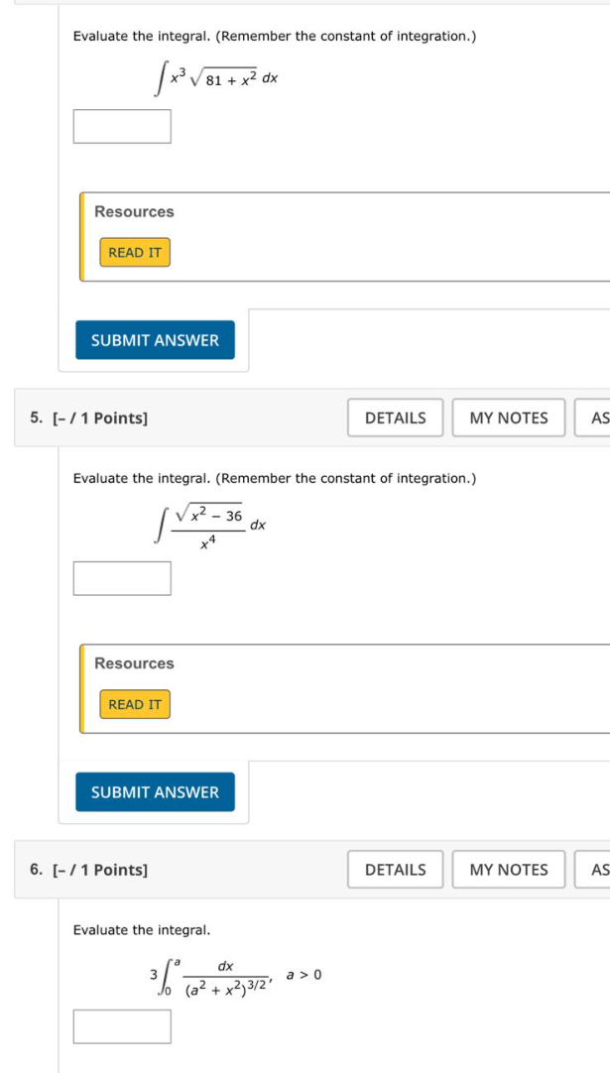The height and width of the screenshot is (1073, 610).
Task: Click READ IT under problem 4 Resources
Action: click(x=135, y=253)
